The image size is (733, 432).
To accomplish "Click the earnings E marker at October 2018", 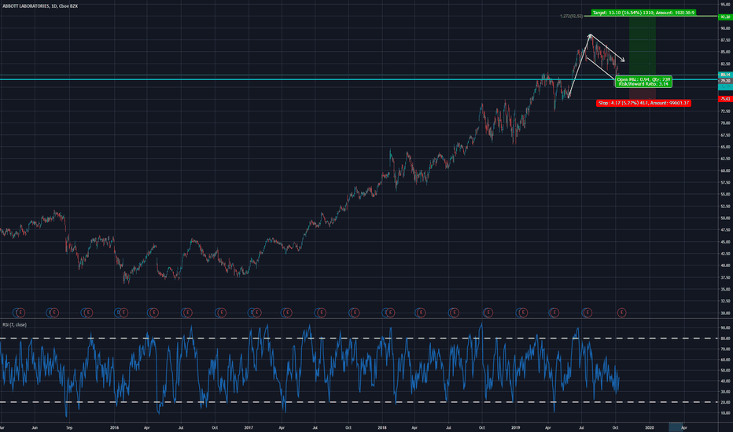I will 488,313.
